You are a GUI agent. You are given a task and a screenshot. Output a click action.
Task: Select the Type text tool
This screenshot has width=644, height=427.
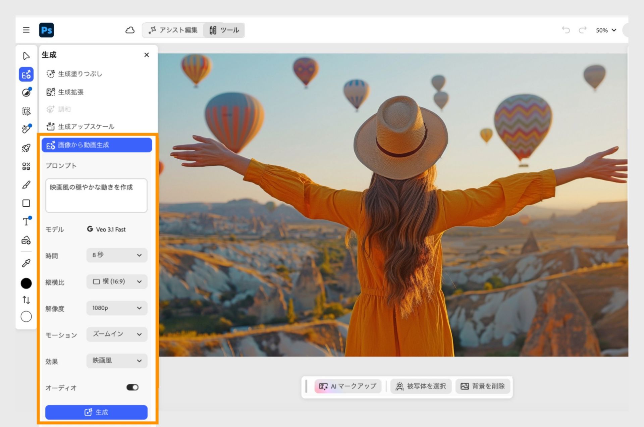click(26, 221)
